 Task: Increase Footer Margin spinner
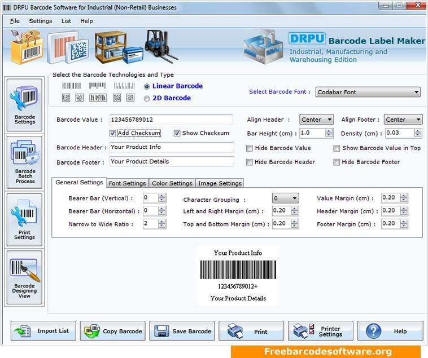(x=404, y=222)
